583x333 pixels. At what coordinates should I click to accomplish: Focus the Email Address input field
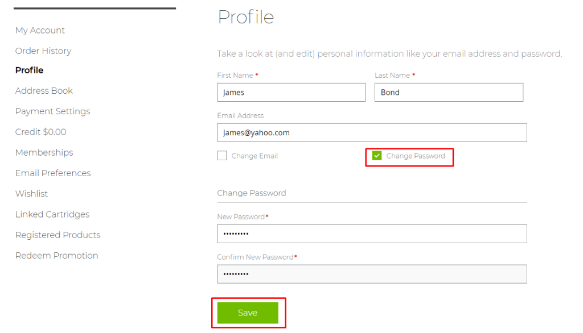pyautogui.click(x=372, y=132)
